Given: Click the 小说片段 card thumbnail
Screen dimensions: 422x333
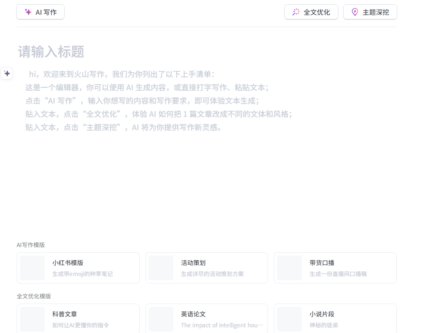Looking at the screenshot, I should [289, 319].
